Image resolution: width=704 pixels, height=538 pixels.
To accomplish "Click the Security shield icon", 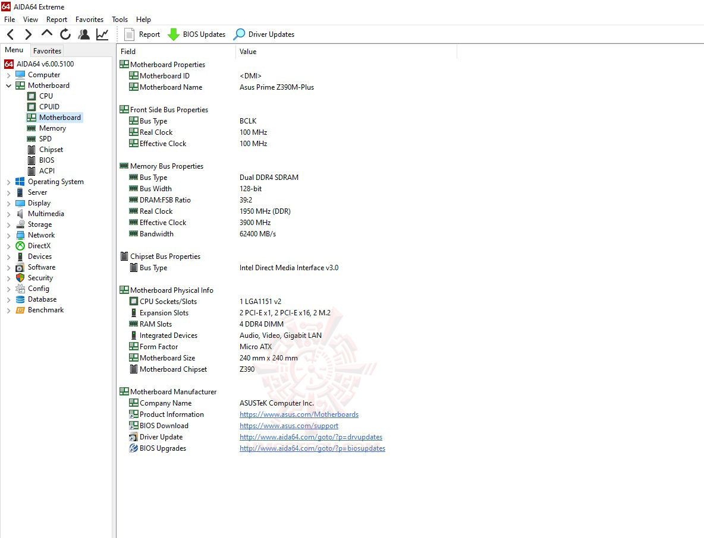I will 20,278.
